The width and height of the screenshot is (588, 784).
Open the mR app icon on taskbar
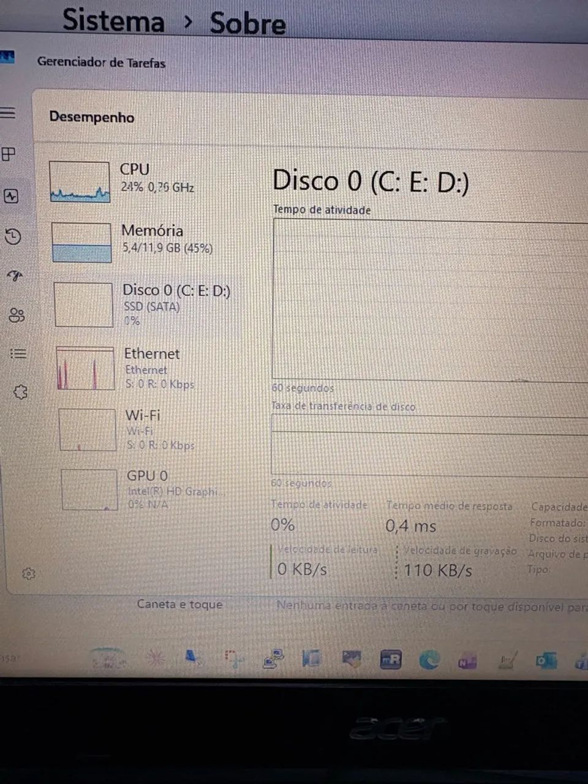(391, 660)
